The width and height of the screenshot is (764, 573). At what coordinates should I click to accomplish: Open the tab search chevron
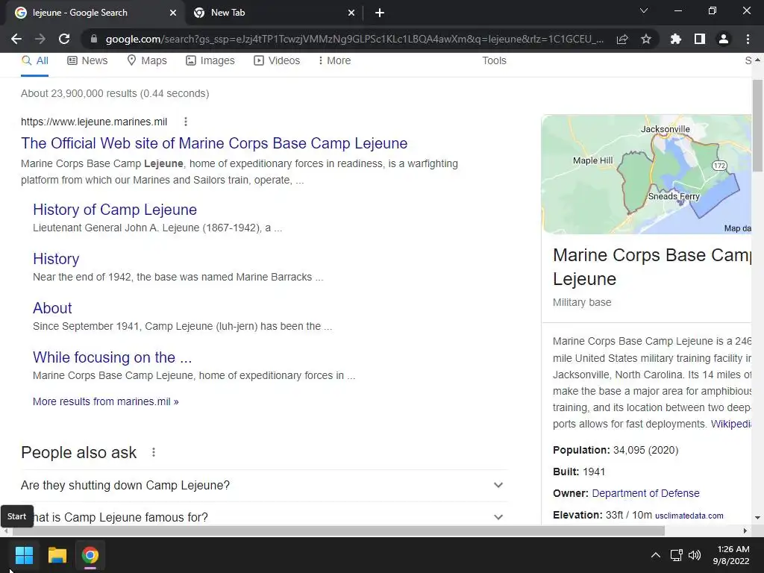click(644, 10)
